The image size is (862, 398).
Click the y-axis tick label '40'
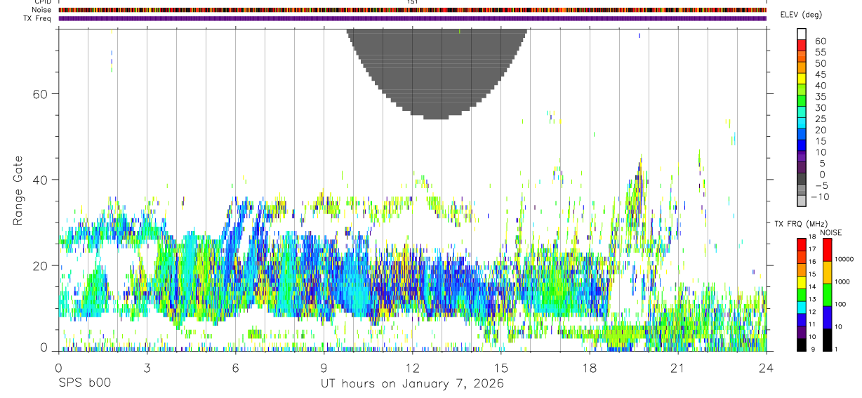click(39, 180)
